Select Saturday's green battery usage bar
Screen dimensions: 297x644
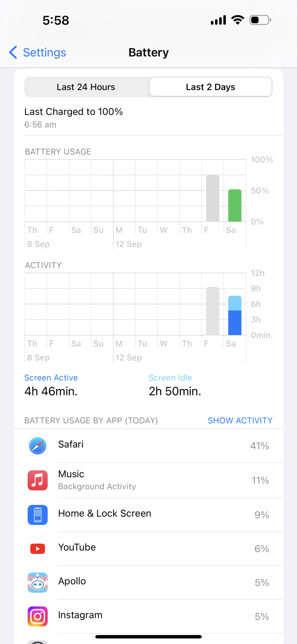[235, 205]
